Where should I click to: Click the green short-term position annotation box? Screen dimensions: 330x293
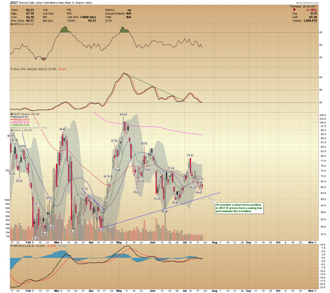239,208
